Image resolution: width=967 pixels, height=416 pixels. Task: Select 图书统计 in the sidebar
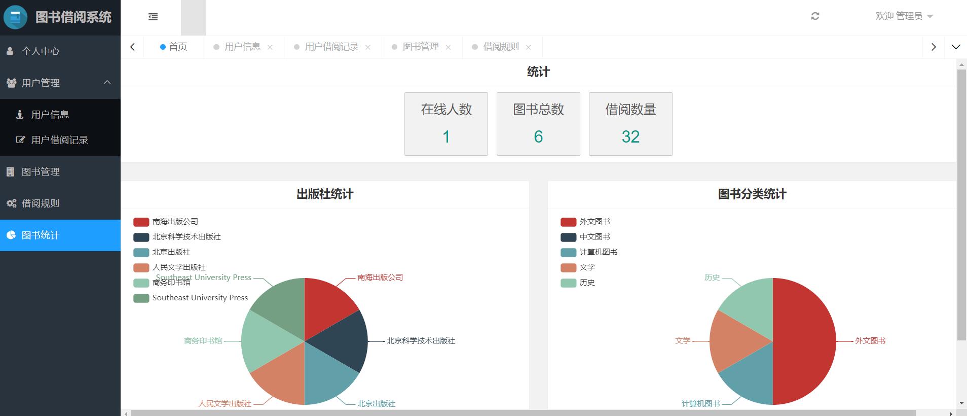(x=60, y=235)
